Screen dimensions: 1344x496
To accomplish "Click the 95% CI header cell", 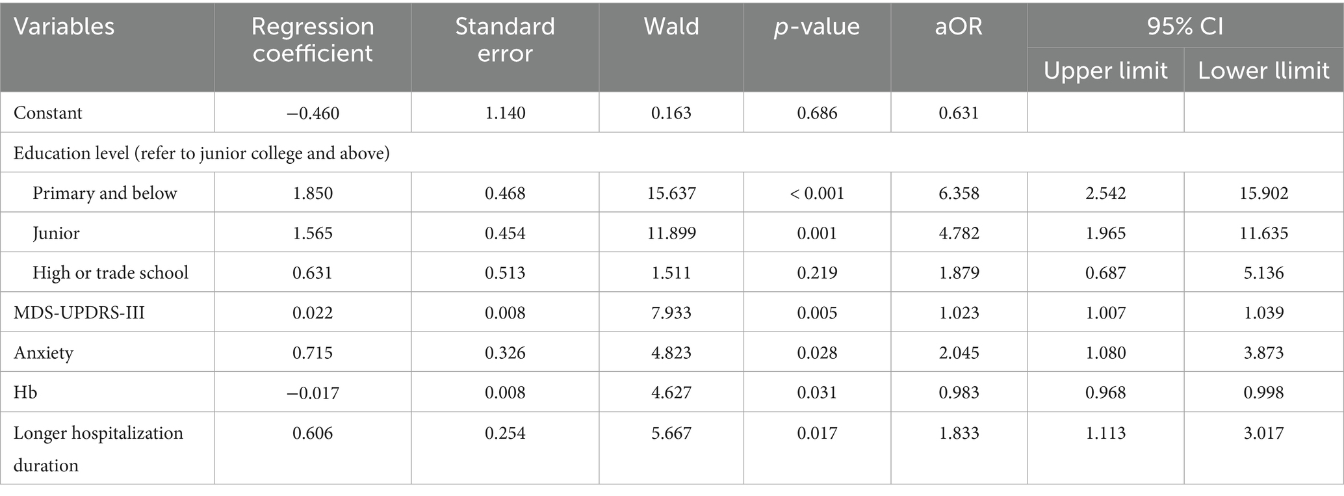I will [x=1185, y=27].
